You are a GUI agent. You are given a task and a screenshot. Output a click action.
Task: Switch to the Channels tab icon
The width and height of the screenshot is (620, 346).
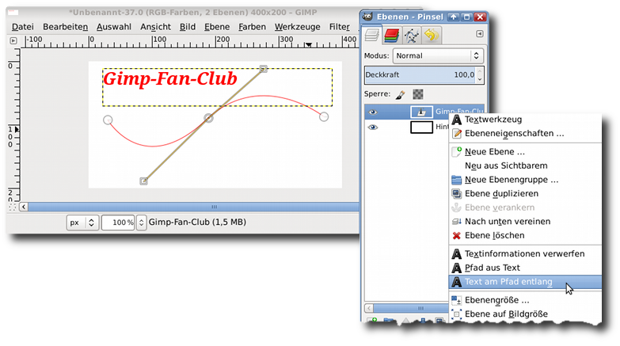tap(391, 35)
